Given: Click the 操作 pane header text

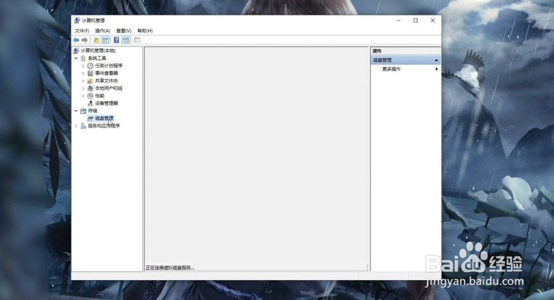Looking at the screenshot, I should (377, 51).
